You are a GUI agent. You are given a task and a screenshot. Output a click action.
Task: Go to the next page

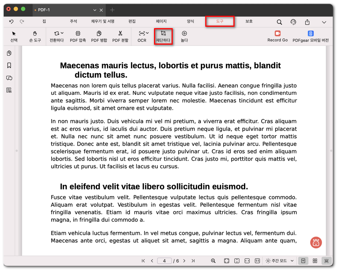coord(184,261)
